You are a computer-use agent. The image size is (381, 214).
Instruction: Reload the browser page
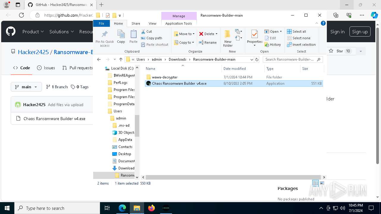pos(21,15)
